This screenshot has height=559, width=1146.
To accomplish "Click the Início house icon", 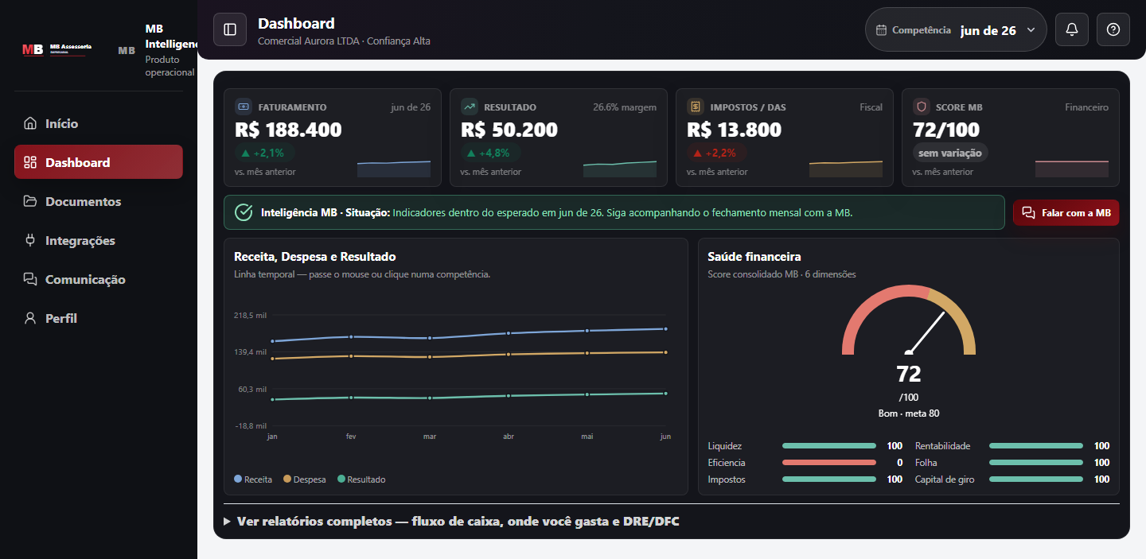I will pyautogui.click(x=30, y=123).
